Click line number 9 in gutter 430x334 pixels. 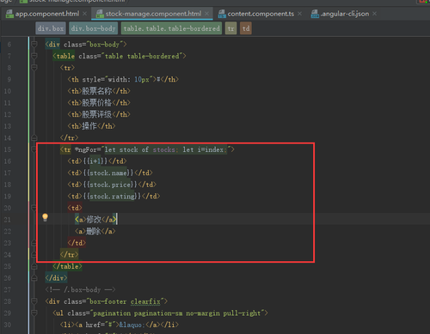[x=9, y=80]
